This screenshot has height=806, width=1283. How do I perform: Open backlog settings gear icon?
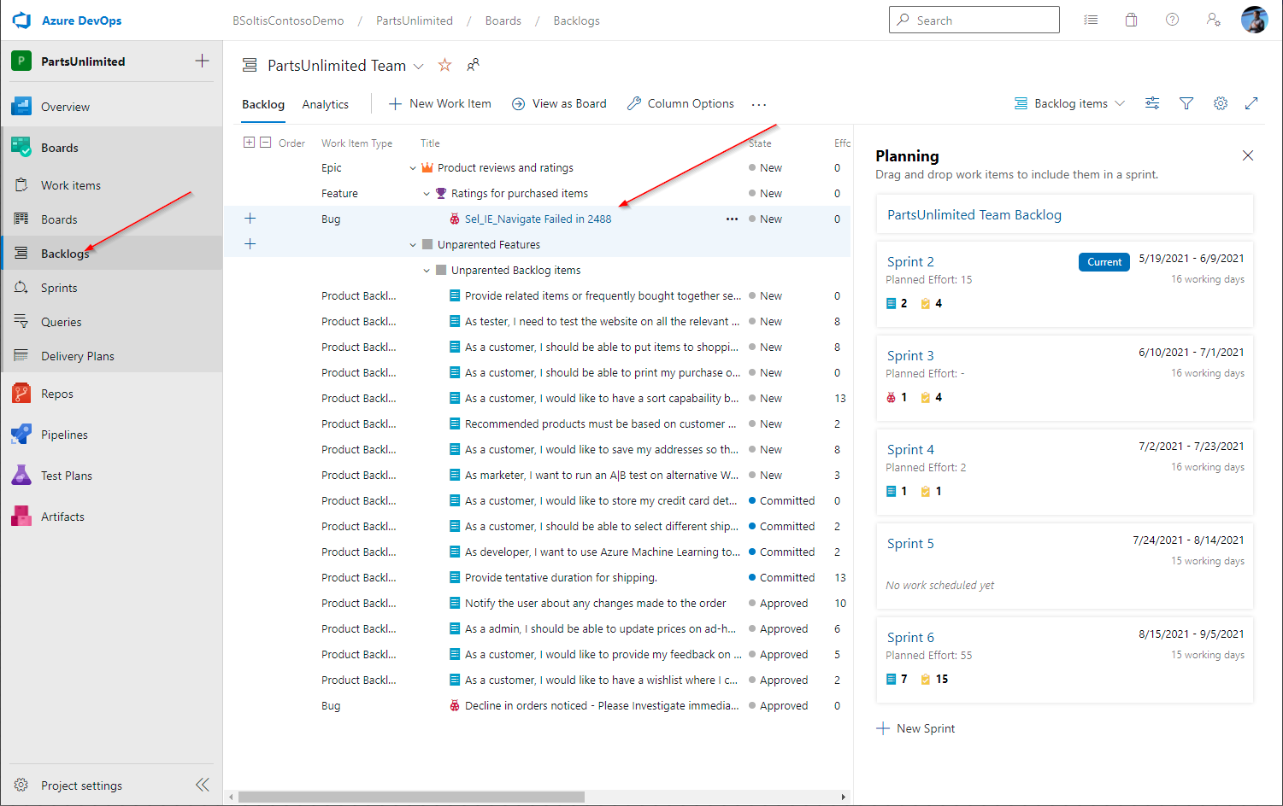click(1221, 103)
